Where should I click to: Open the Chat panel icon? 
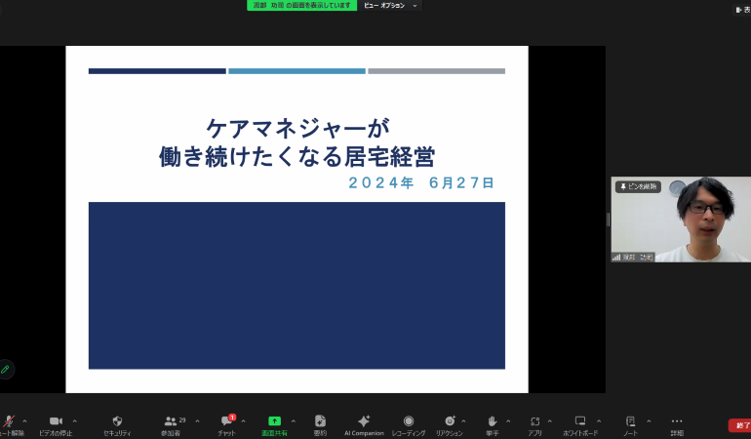tap(226, 421)
